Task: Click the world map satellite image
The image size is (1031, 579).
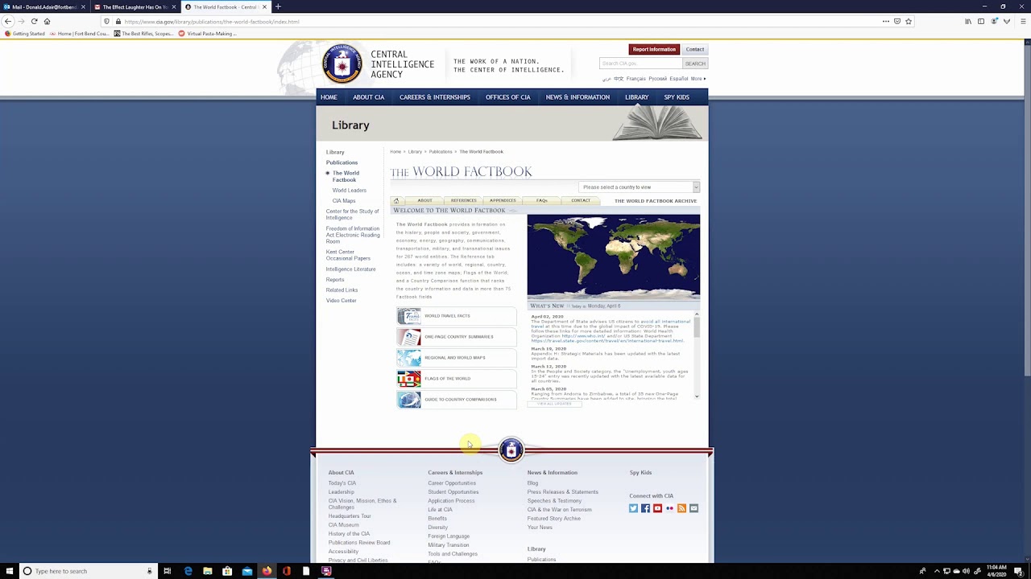Action: 614,257
